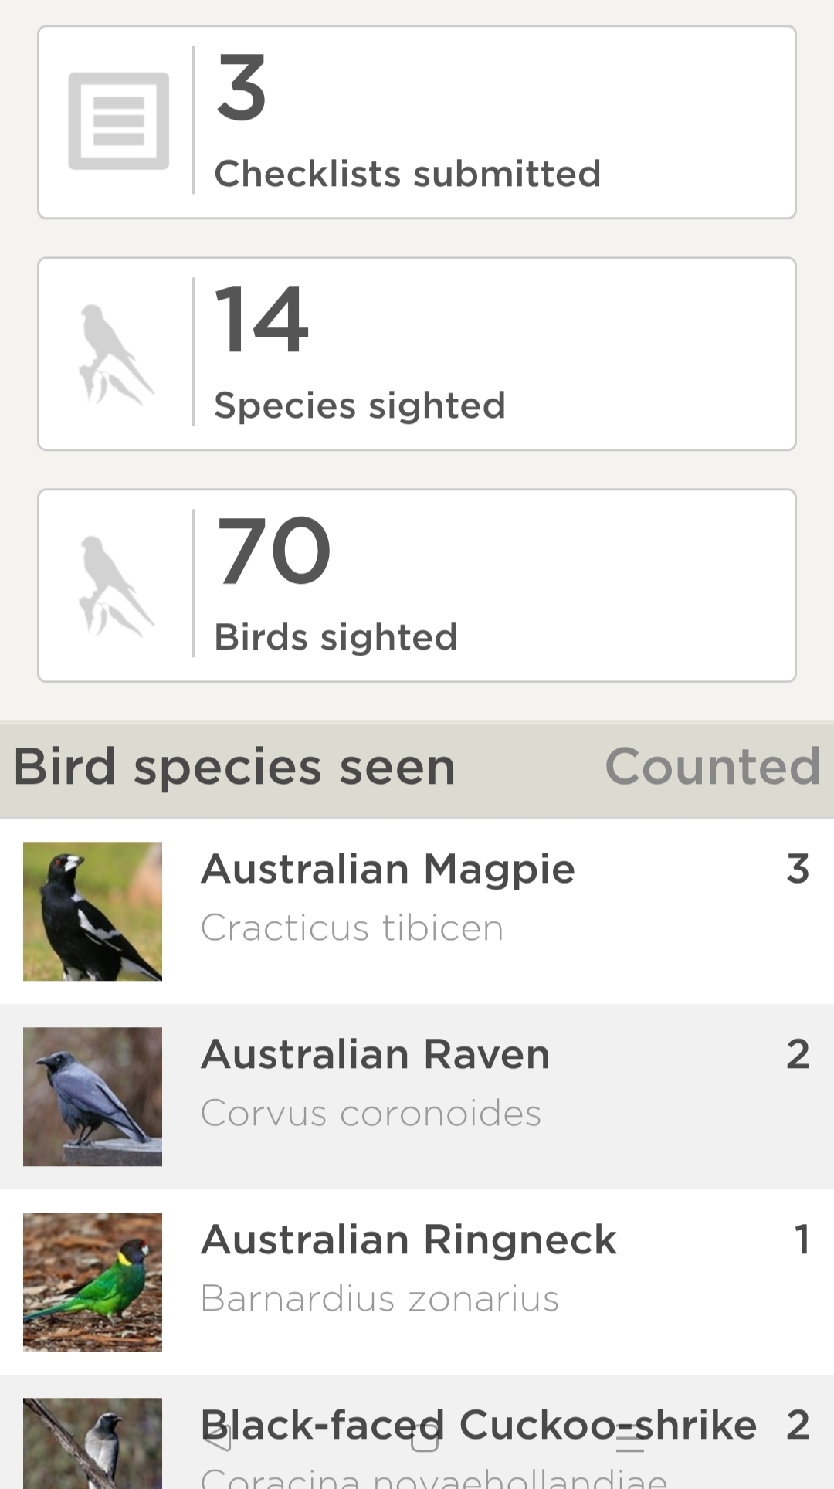This screenshot has height=1489, width=834.
Task: Click the Cracticus tibicen scientific name
Action: coord(352,928)
